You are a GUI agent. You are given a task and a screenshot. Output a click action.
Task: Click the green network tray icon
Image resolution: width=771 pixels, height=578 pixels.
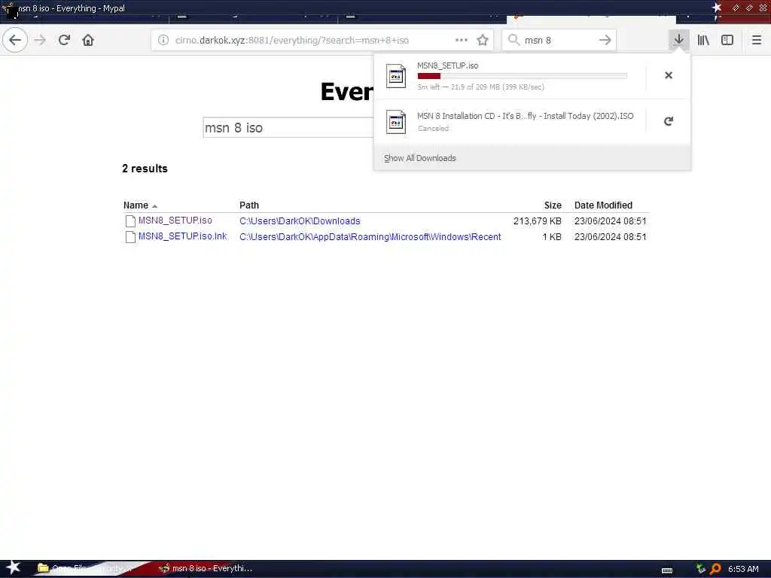point(701,569)
